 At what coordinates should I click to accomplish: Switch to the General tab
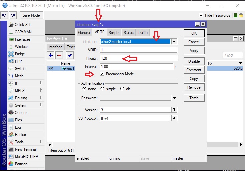[x=84, y=33]
